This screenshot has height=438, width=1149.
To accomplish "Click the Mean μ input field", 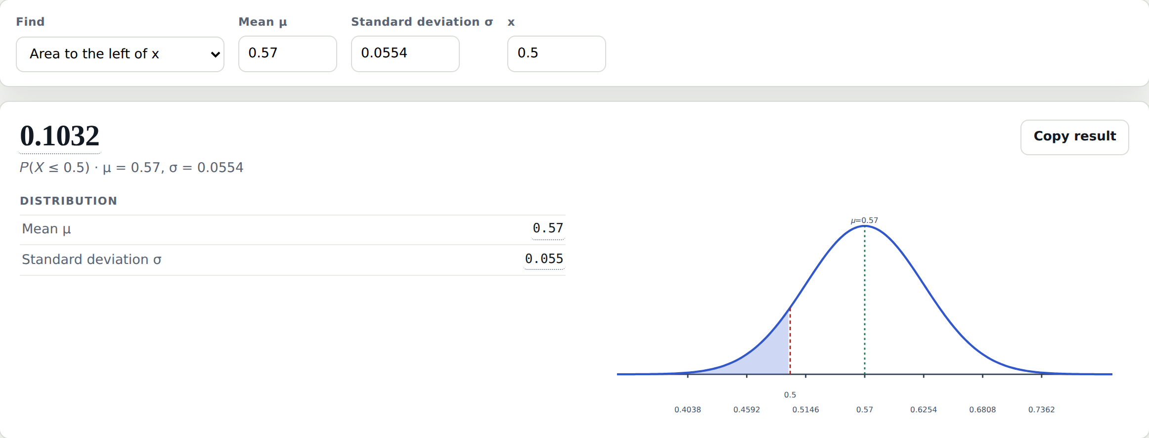I will [x=288, y=54].
